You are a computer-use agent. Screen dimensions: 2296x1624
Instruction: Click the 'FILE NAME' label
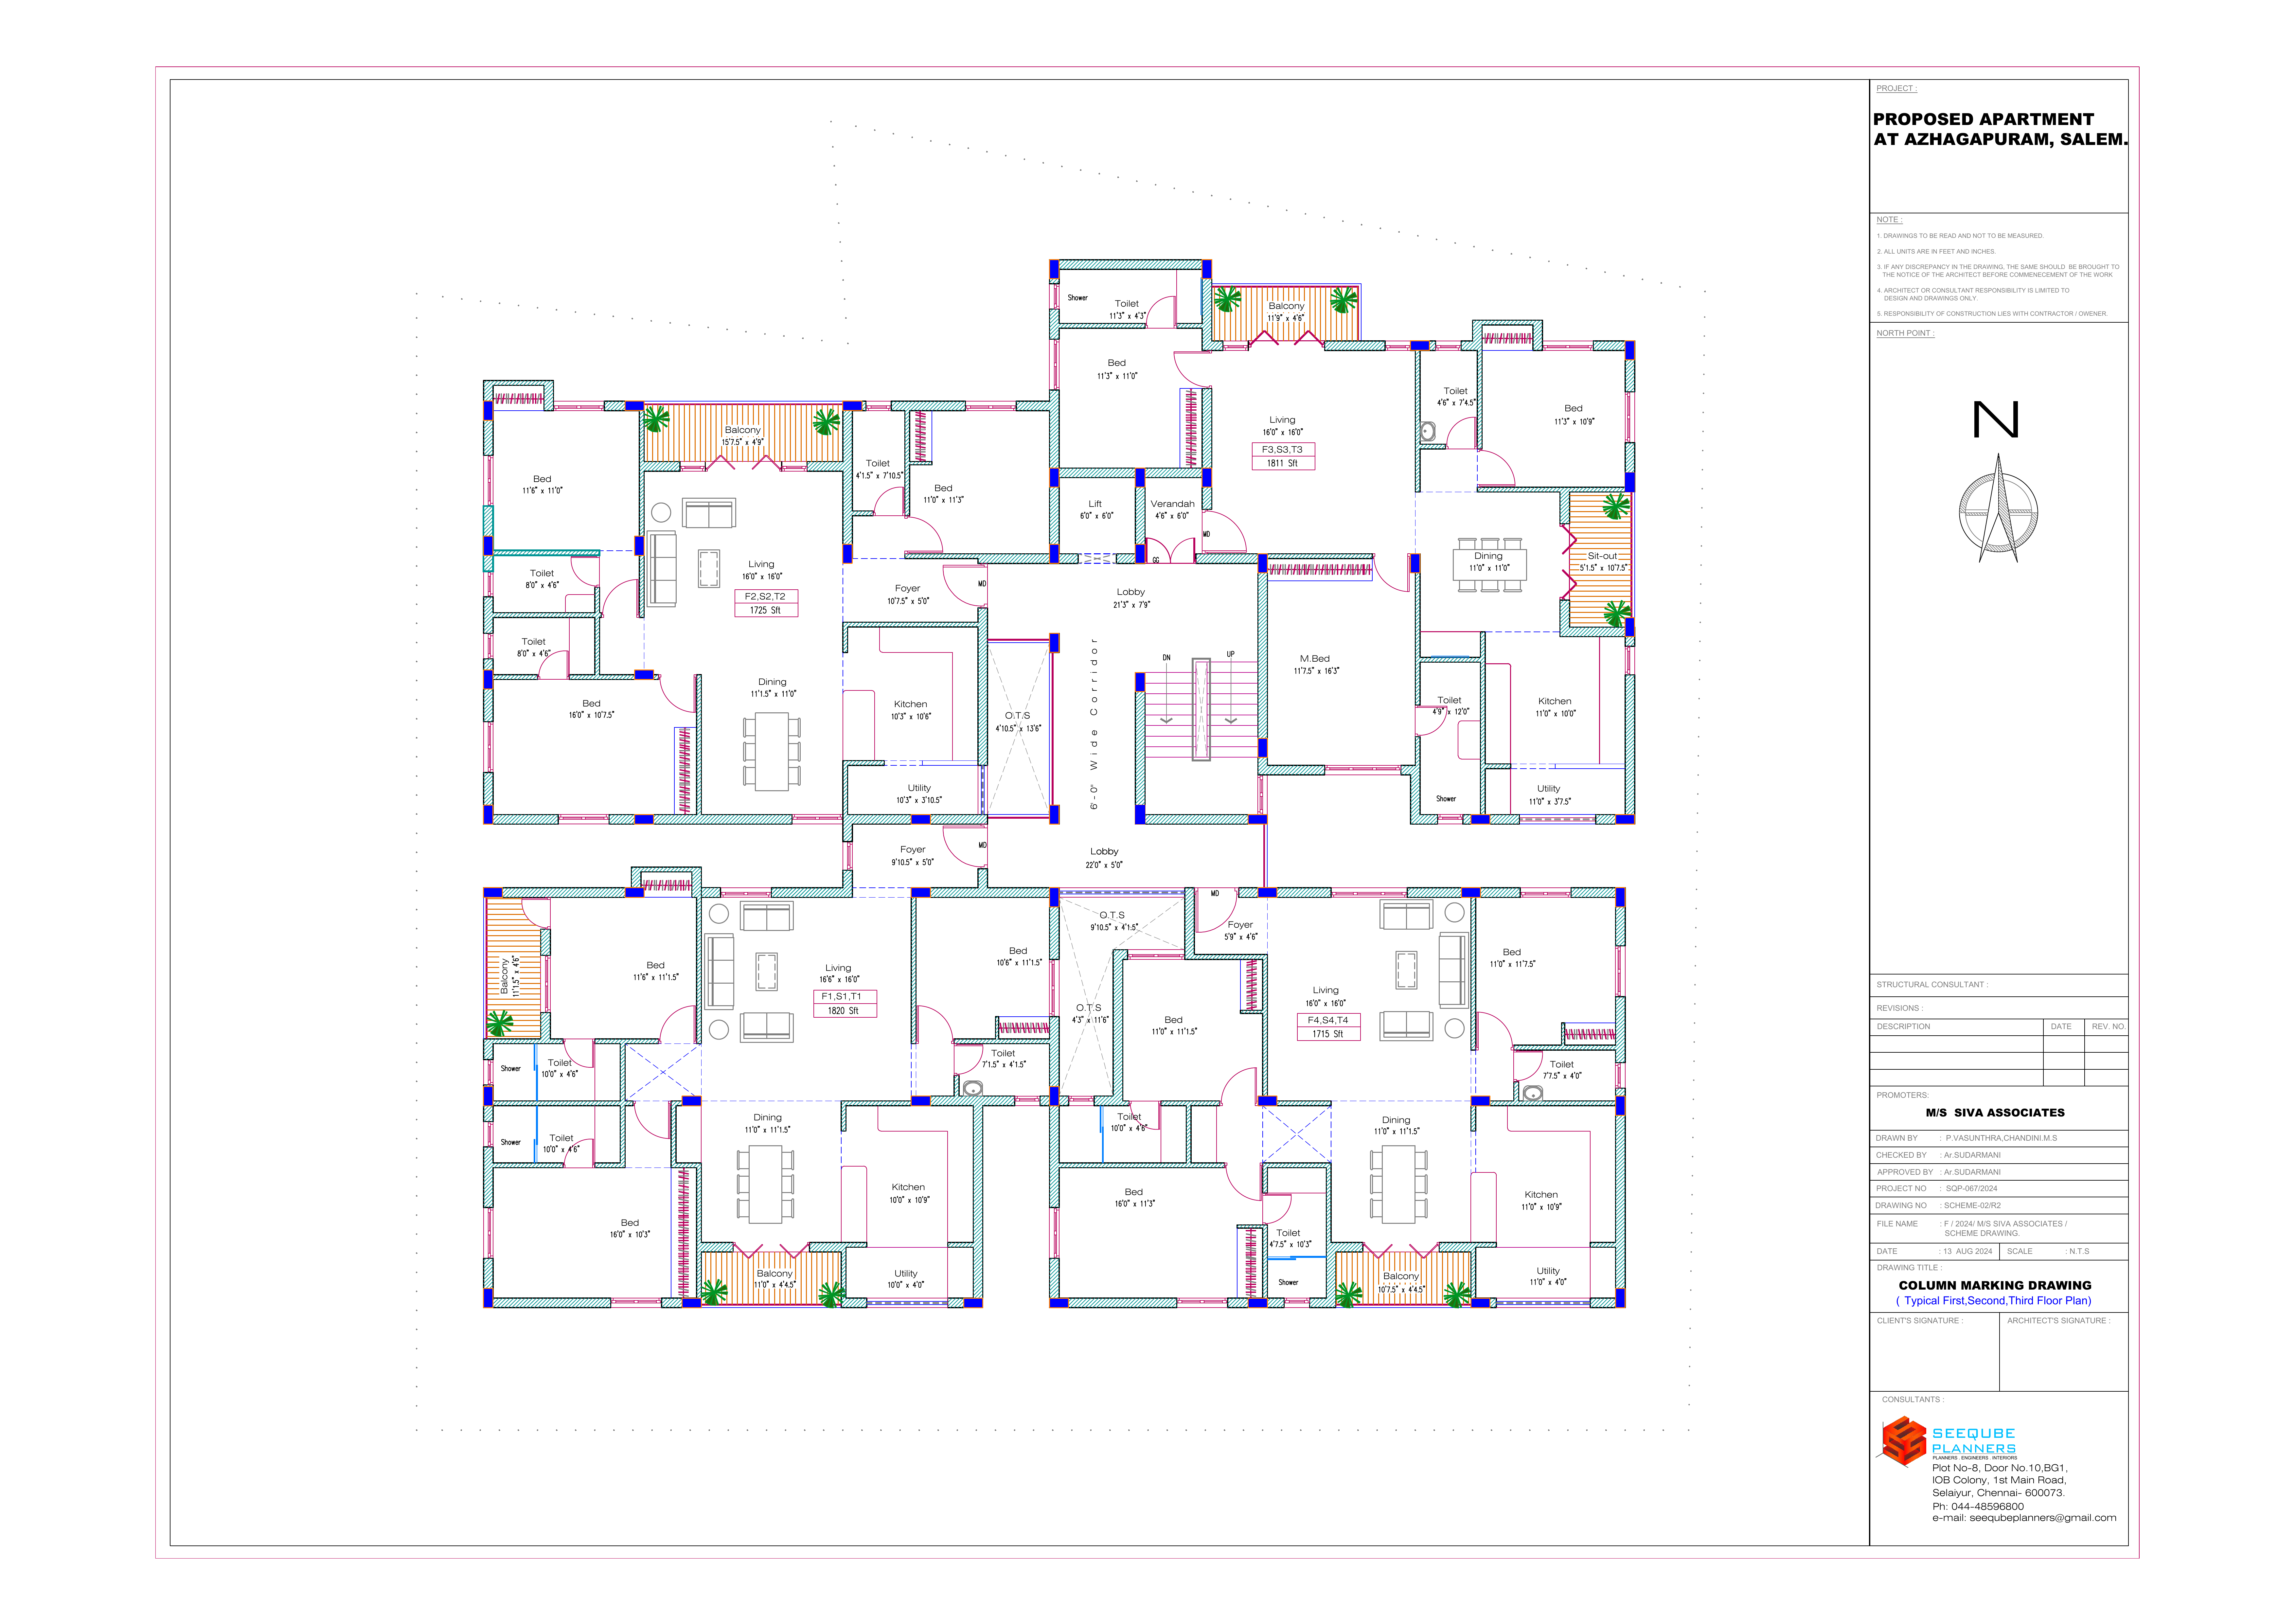1897,1224
